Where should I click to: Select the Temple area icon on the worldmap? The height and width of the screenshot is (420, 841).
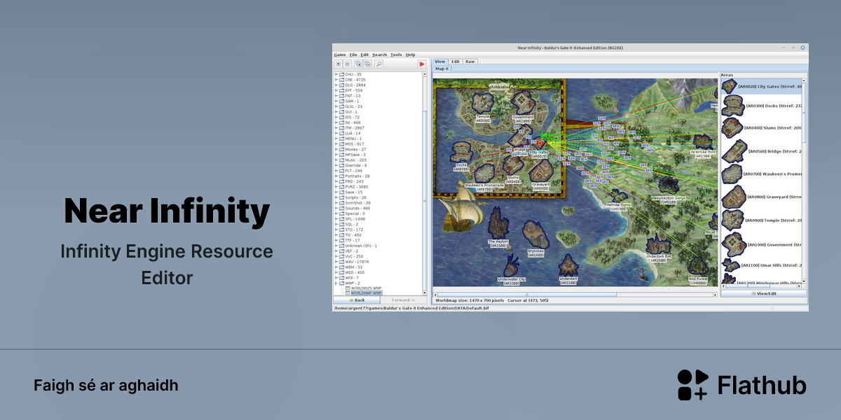coord(484,104)
